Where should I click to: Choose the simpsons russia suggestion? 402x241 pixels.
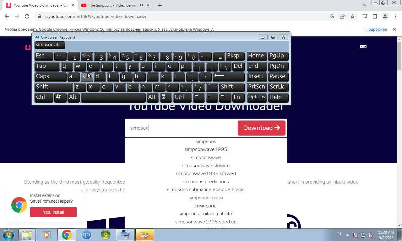[206, 198]
